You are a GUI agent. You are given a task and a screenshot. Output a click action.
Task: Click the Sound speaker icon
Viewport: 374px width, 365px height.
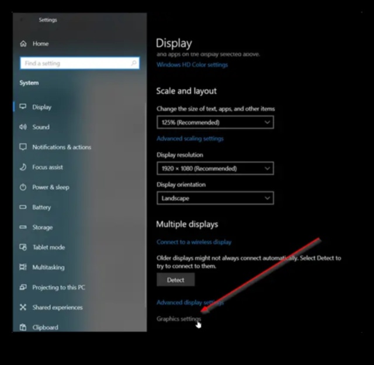tap(23, 127)
